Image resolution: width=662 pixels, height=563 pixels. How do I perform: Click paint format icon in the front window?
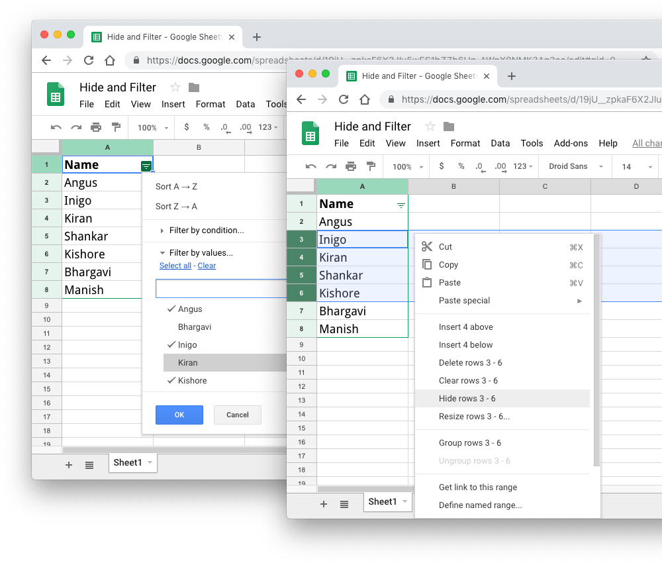coord(371,166)
